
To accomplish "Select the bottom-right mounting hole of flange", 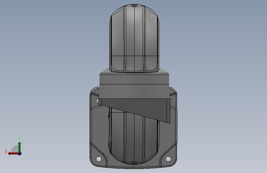I will (x=168, y=159).
